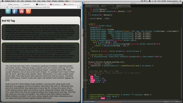
Task: Click the highlighted 'three' on line 54
Action: point(93,80)
